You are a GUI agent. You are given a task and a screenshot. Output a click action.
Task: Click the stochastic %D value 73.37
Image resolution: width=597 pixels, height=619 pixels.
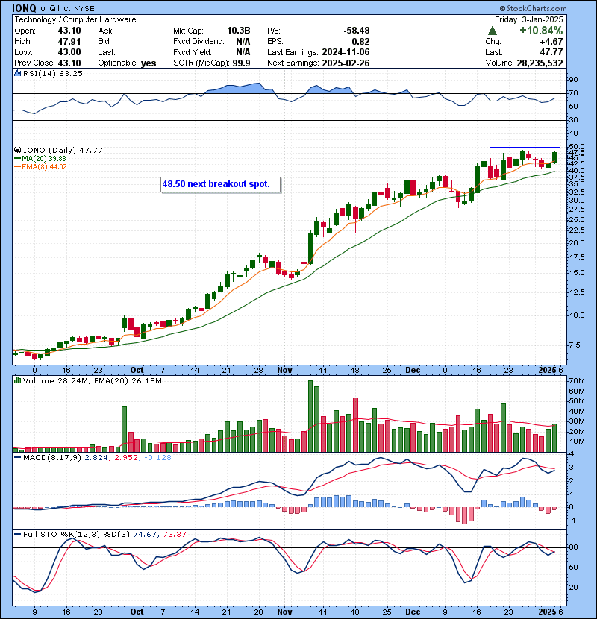pos(174,534)
